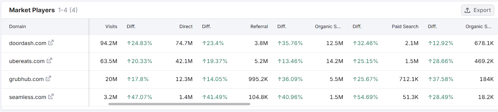Click the seamless.com domain link
This screenshot has height=112, width=498.
pyautogui.click(x=28, y=97)
